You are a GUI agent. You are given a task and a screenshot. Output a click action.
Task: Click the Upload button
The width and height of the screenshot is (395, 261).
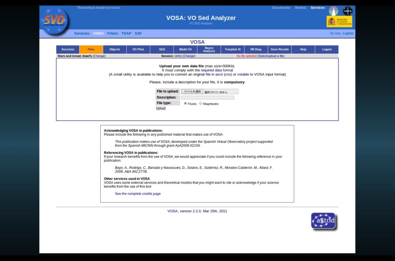point(161,109)
